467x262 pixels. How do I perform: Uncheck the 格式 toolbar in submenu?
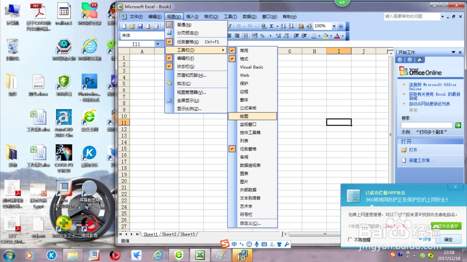coord(253,59)
